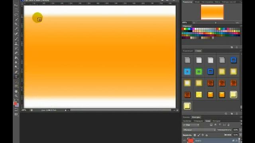255x143 pixels.
Task: Open status bar document info arrow
Action: click(65, 110)
